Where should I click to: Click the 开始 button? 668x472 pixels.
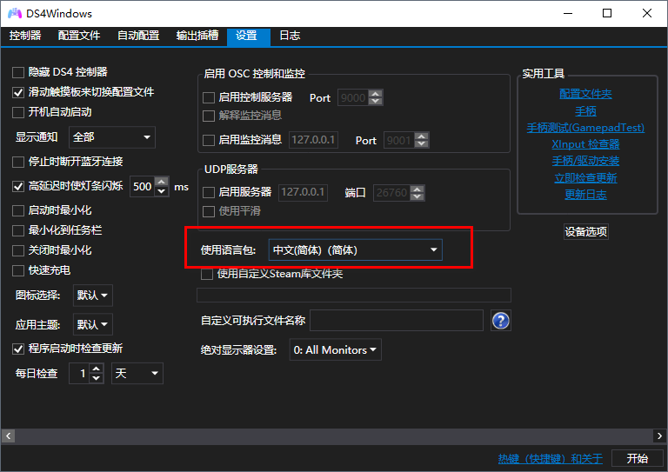[637, 458]
